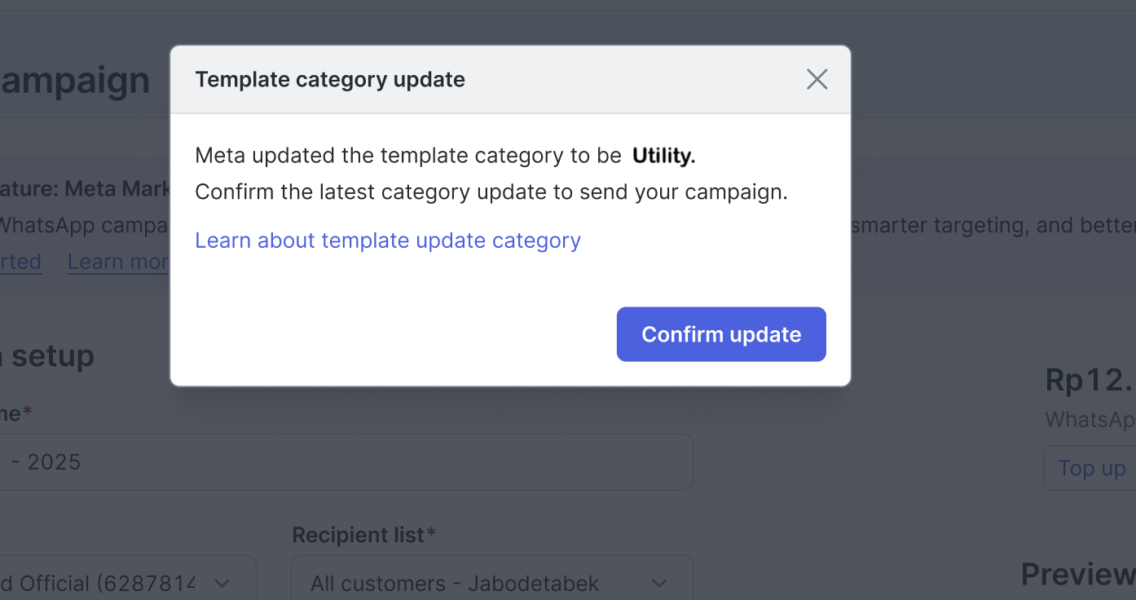This screenshot has width=1136, height=600.
Task: Click the Top up button
Action: tap(1090, 468)
